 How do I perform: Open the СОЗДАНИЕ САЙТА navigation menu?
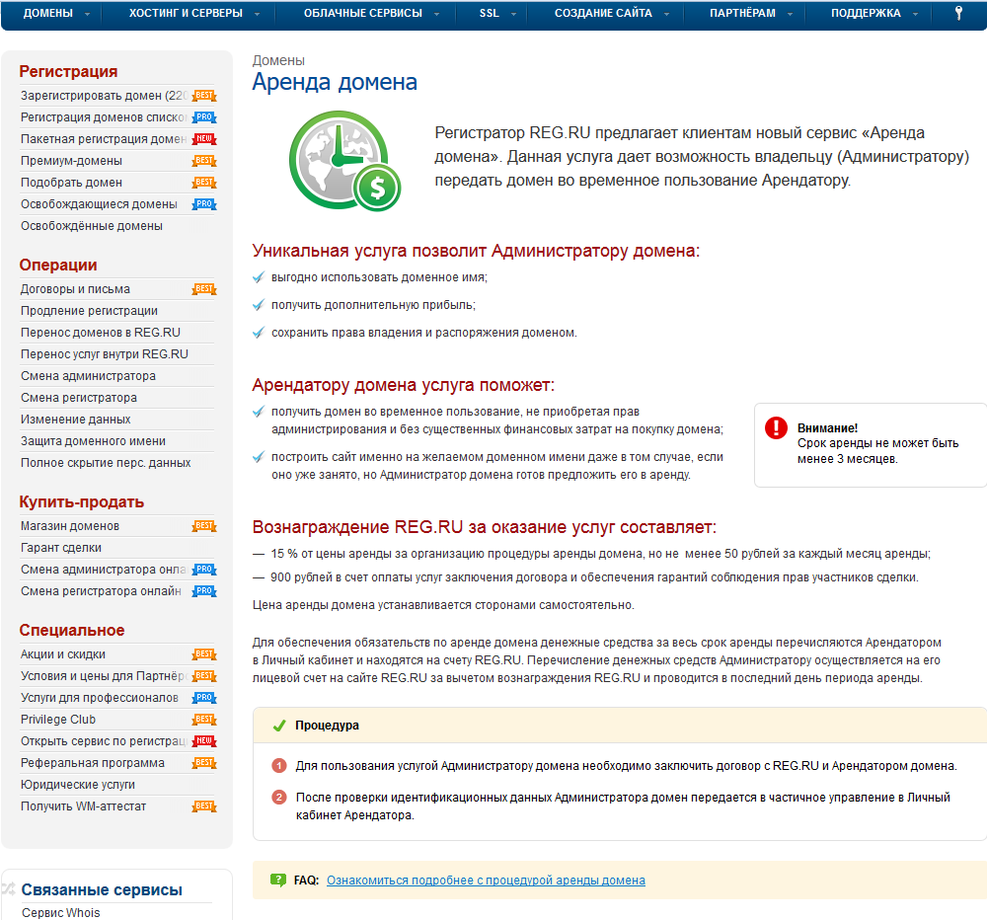point(603,13)
